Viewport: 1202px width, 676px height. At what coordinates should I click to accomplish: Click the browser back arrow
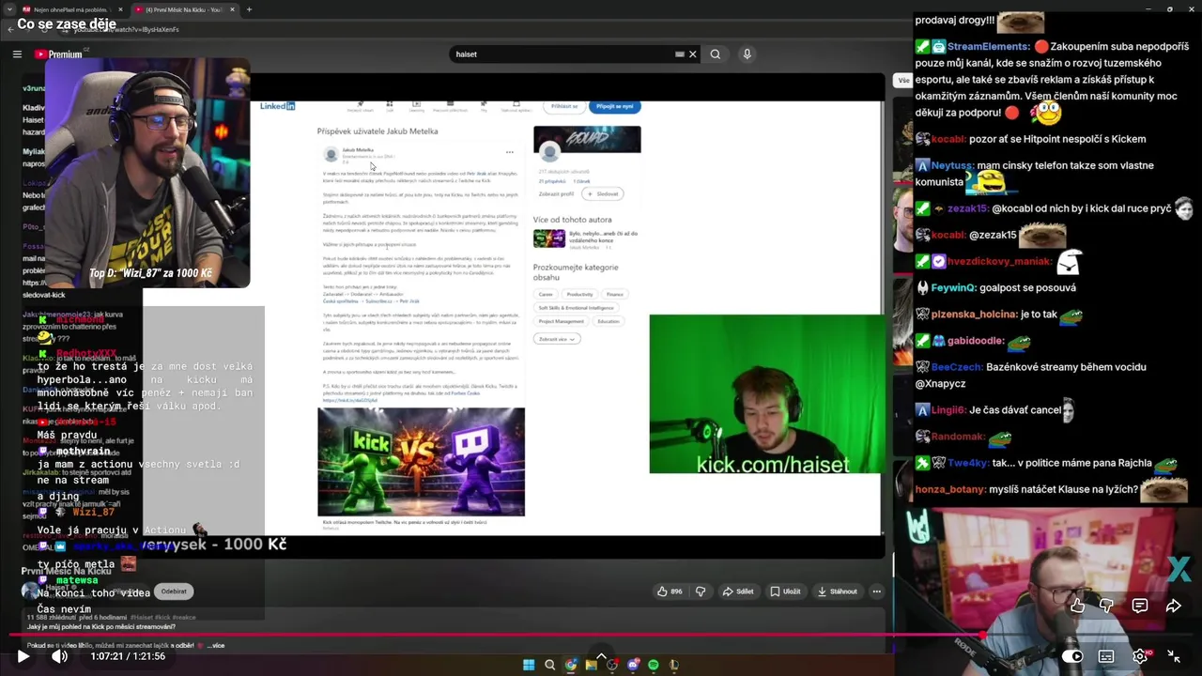[x=10, y=29]
